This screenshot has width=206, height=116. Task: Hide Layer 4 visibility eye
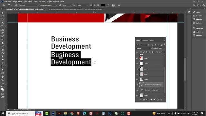(137, 69)
